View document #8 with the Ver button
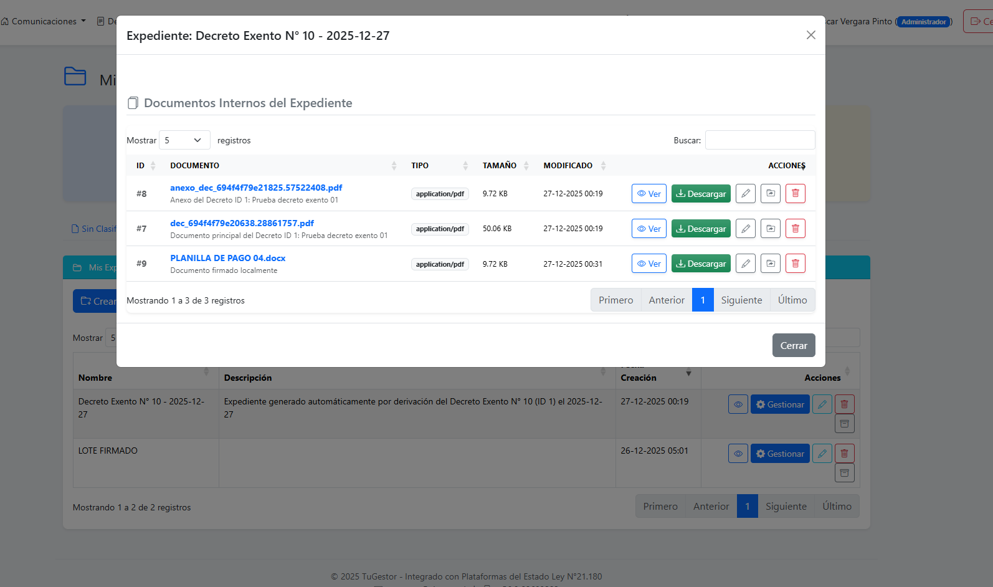This screenshot has height=587, width=993. coord(649,194)
